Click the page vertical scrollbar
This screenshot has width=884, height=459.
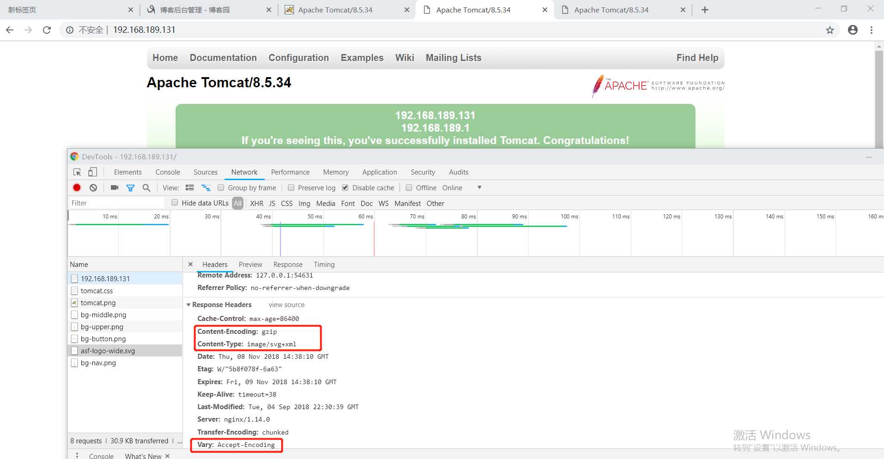[879, 99]
